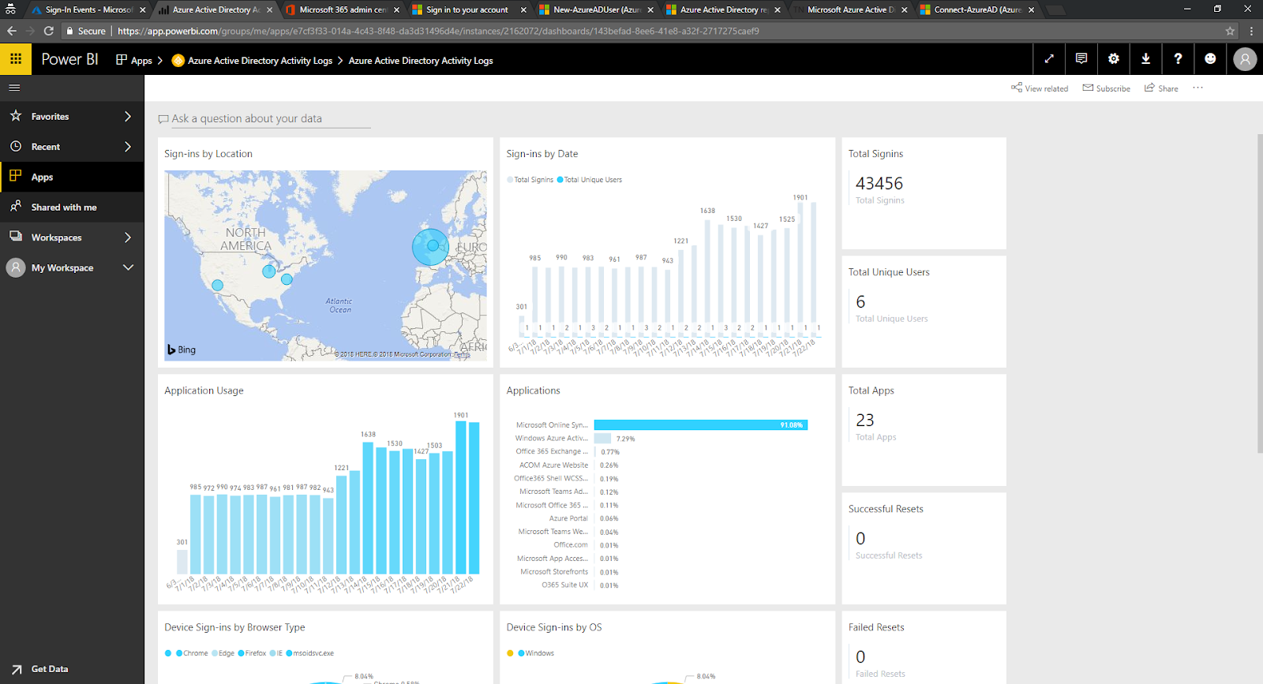Open the help question mark icon
Viewport: 1263px width, 684px height.
point(1178,59)
